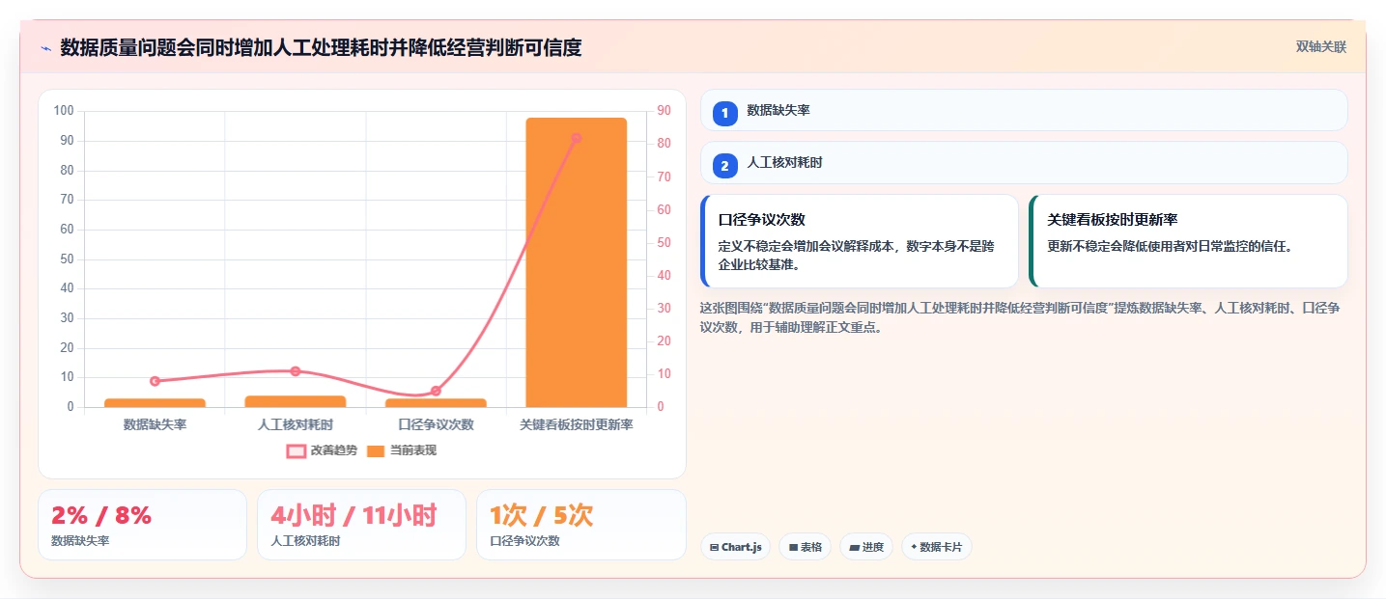Click the Chart.js tag
1386x599 pixels.
point(735,547)
